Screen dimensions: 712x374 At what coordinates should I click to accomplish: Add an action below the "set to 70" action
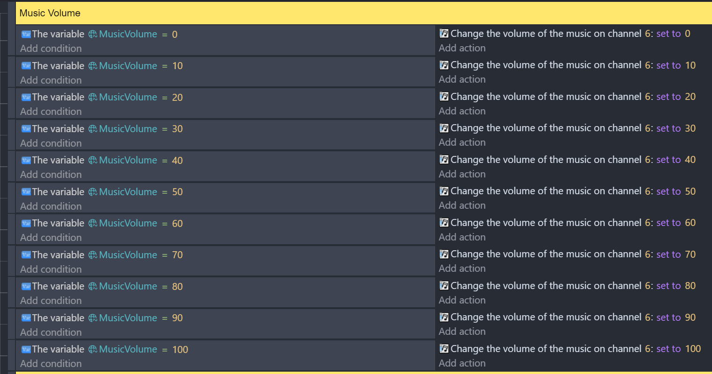462,268
